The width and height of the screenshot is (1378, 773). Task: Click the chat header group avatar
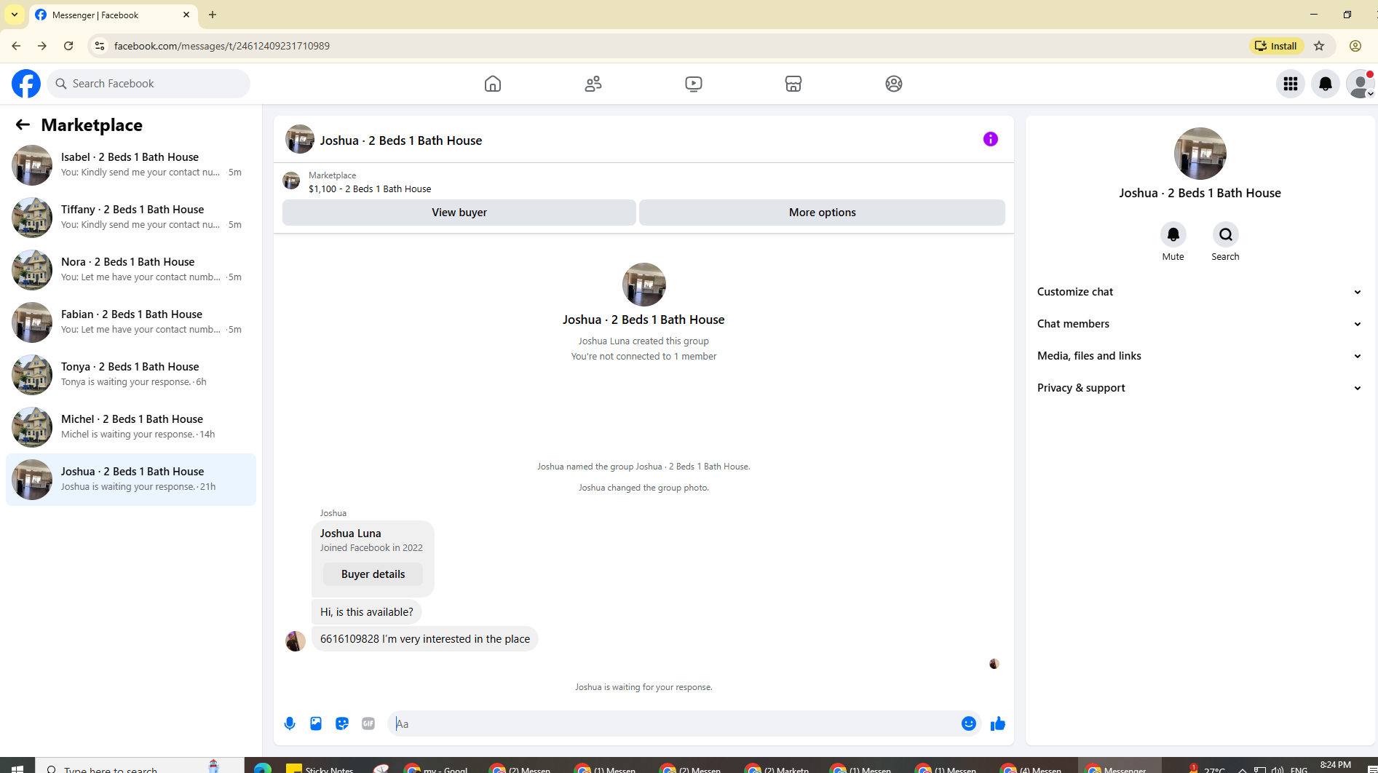pos(300,139)
